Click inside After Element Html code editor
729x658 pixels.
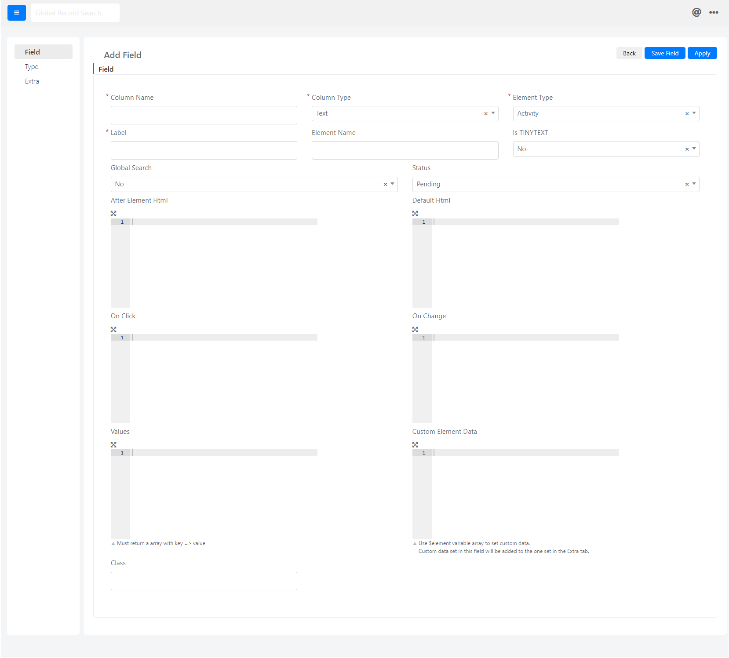[214, 263]
